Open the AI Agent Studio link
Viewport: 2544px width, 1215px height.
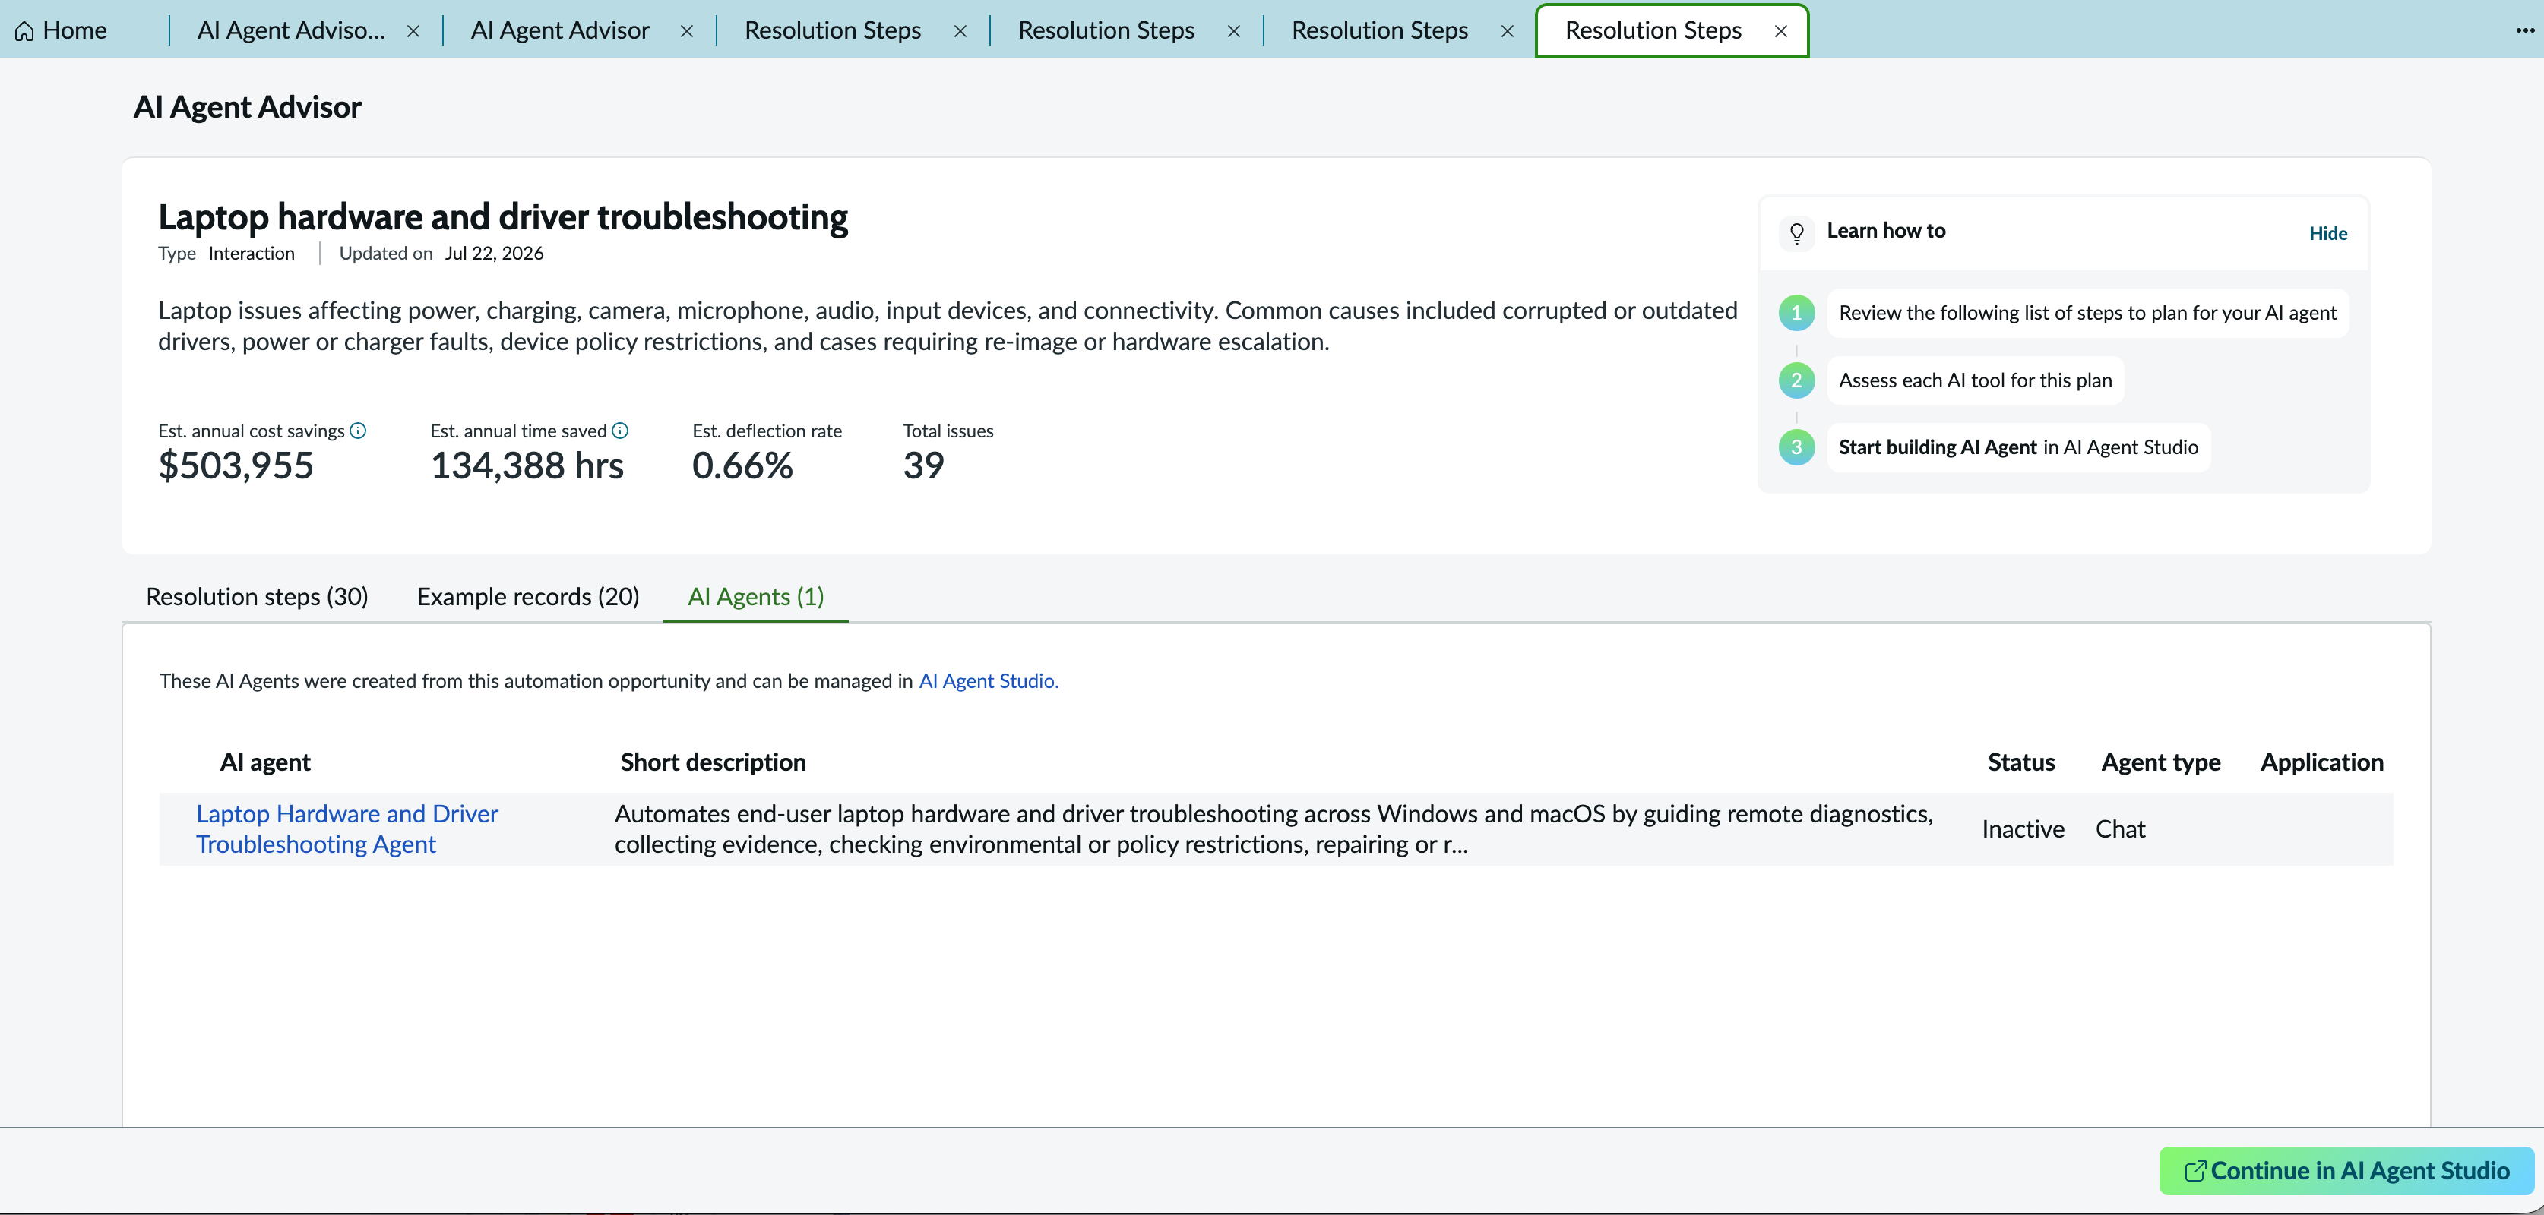tap(988, 680)
